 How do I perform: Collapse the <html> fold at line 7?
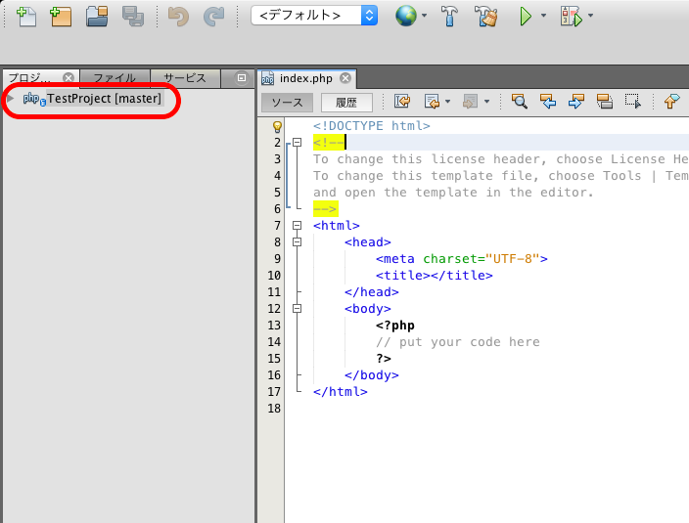click(x=298, y=226)
